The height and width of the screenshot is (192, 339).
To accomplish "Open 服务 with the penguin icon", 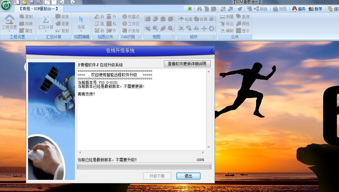I will (299, 9).
